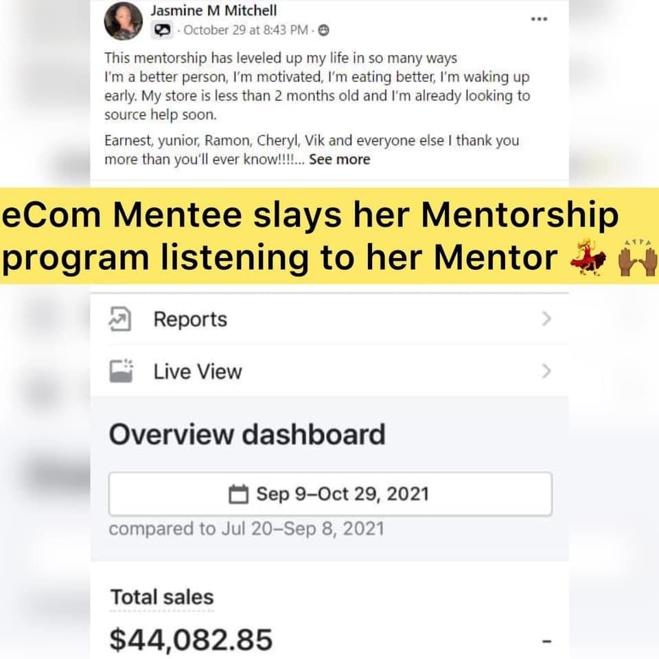Expand the post with See more
This screenshot has height=659, width=659.
click(340, 159)
